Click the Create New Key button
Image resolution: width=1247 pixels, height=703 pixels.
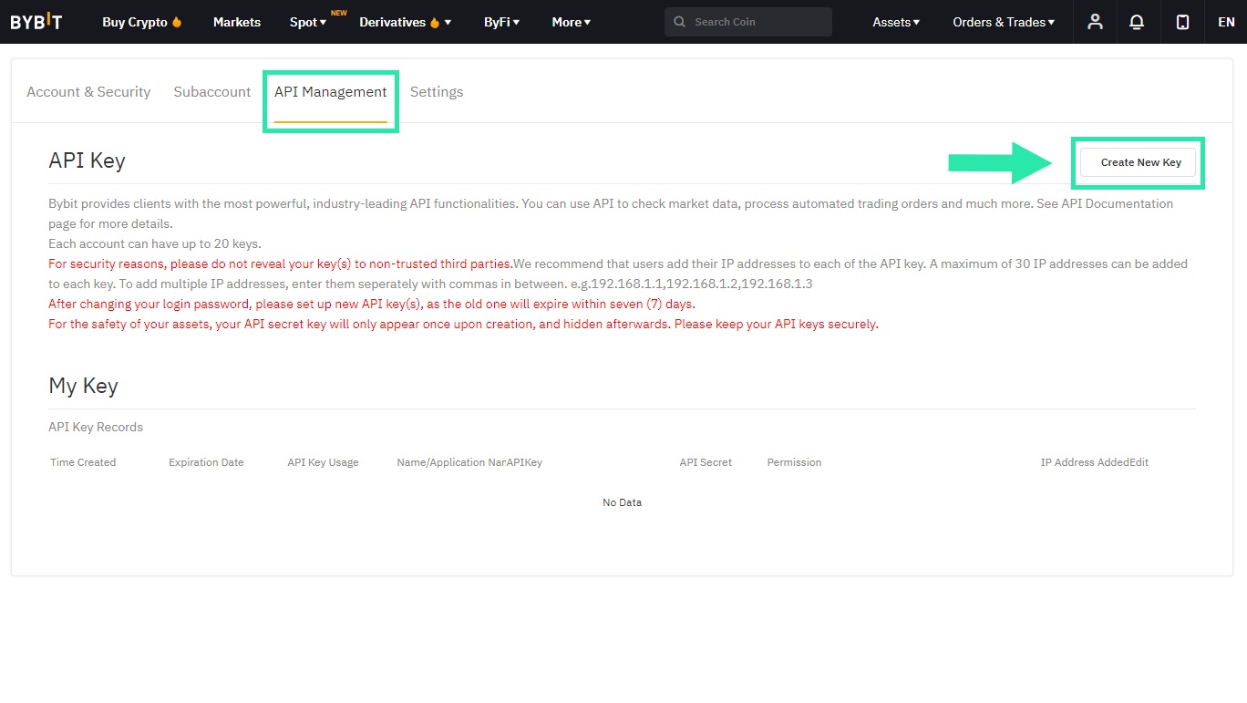[1138, 162]
